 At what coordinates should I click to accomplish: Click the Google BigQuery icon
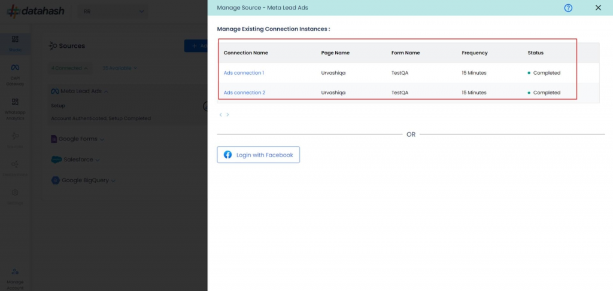56,180
